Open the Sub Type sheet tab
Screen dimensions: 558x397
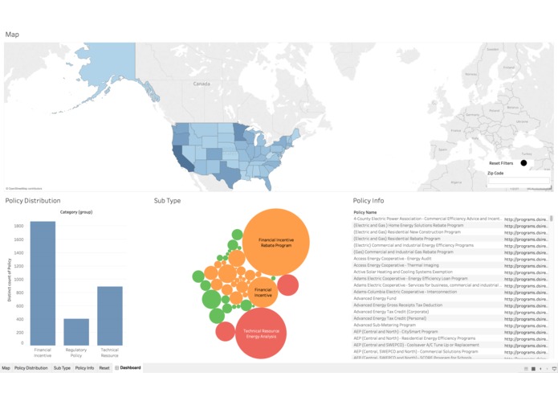pyautogui.click(x=62, y=368)
